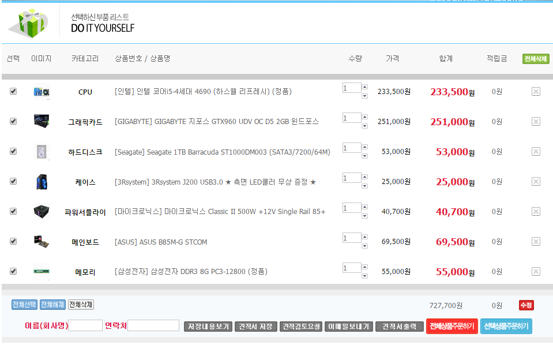This screenshot has height=345, width=553.
Task: Open the 인텔 코어i5-4세대 4690 product link
Action: coord(203,92)
